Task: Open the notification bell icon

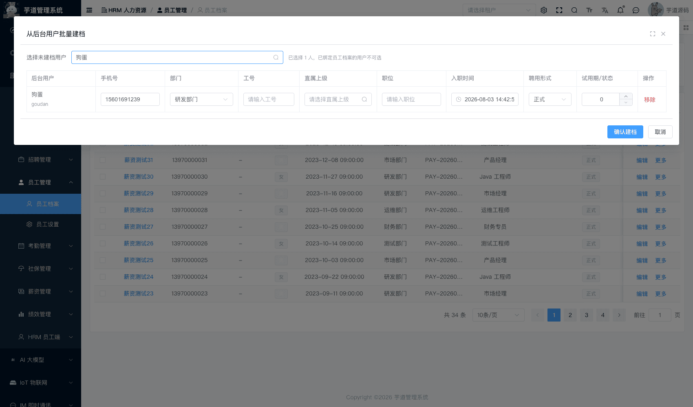Action: 620,10
